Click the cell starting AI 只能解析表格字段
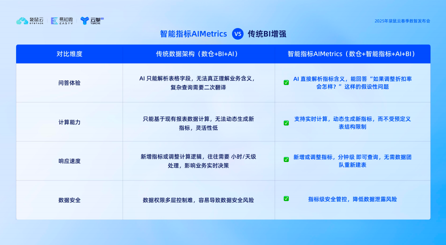 (199, 83)
